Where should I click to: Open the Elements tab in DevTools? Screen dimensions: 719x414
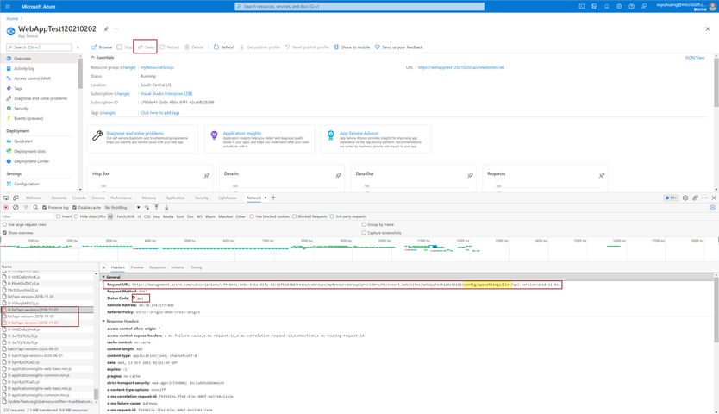[59, 198]
